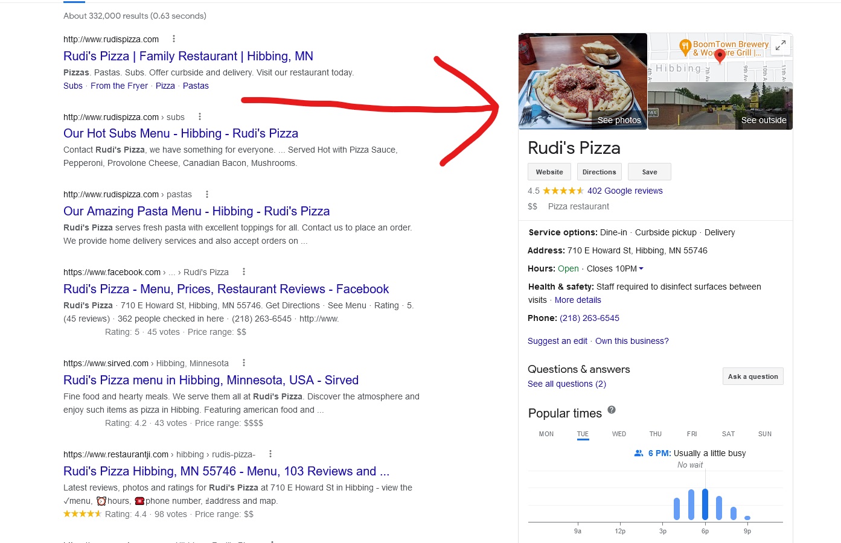Click Pizza restaurant category text
The image size is (841, 543).
click(x=578, y=206)
